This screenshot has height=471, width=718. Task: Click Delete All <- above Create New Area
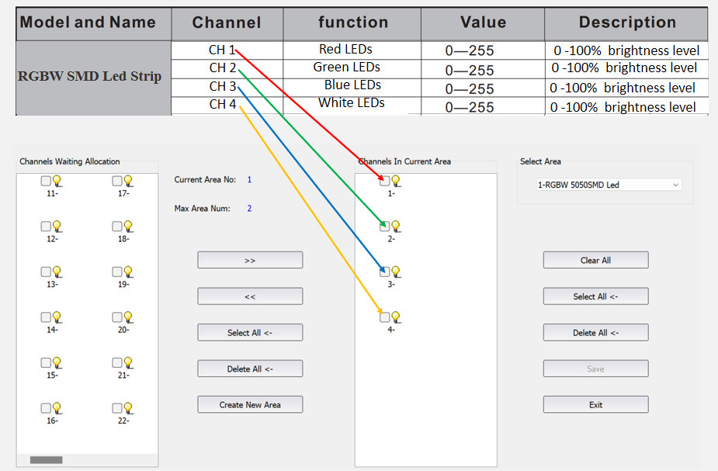(250, 369)
